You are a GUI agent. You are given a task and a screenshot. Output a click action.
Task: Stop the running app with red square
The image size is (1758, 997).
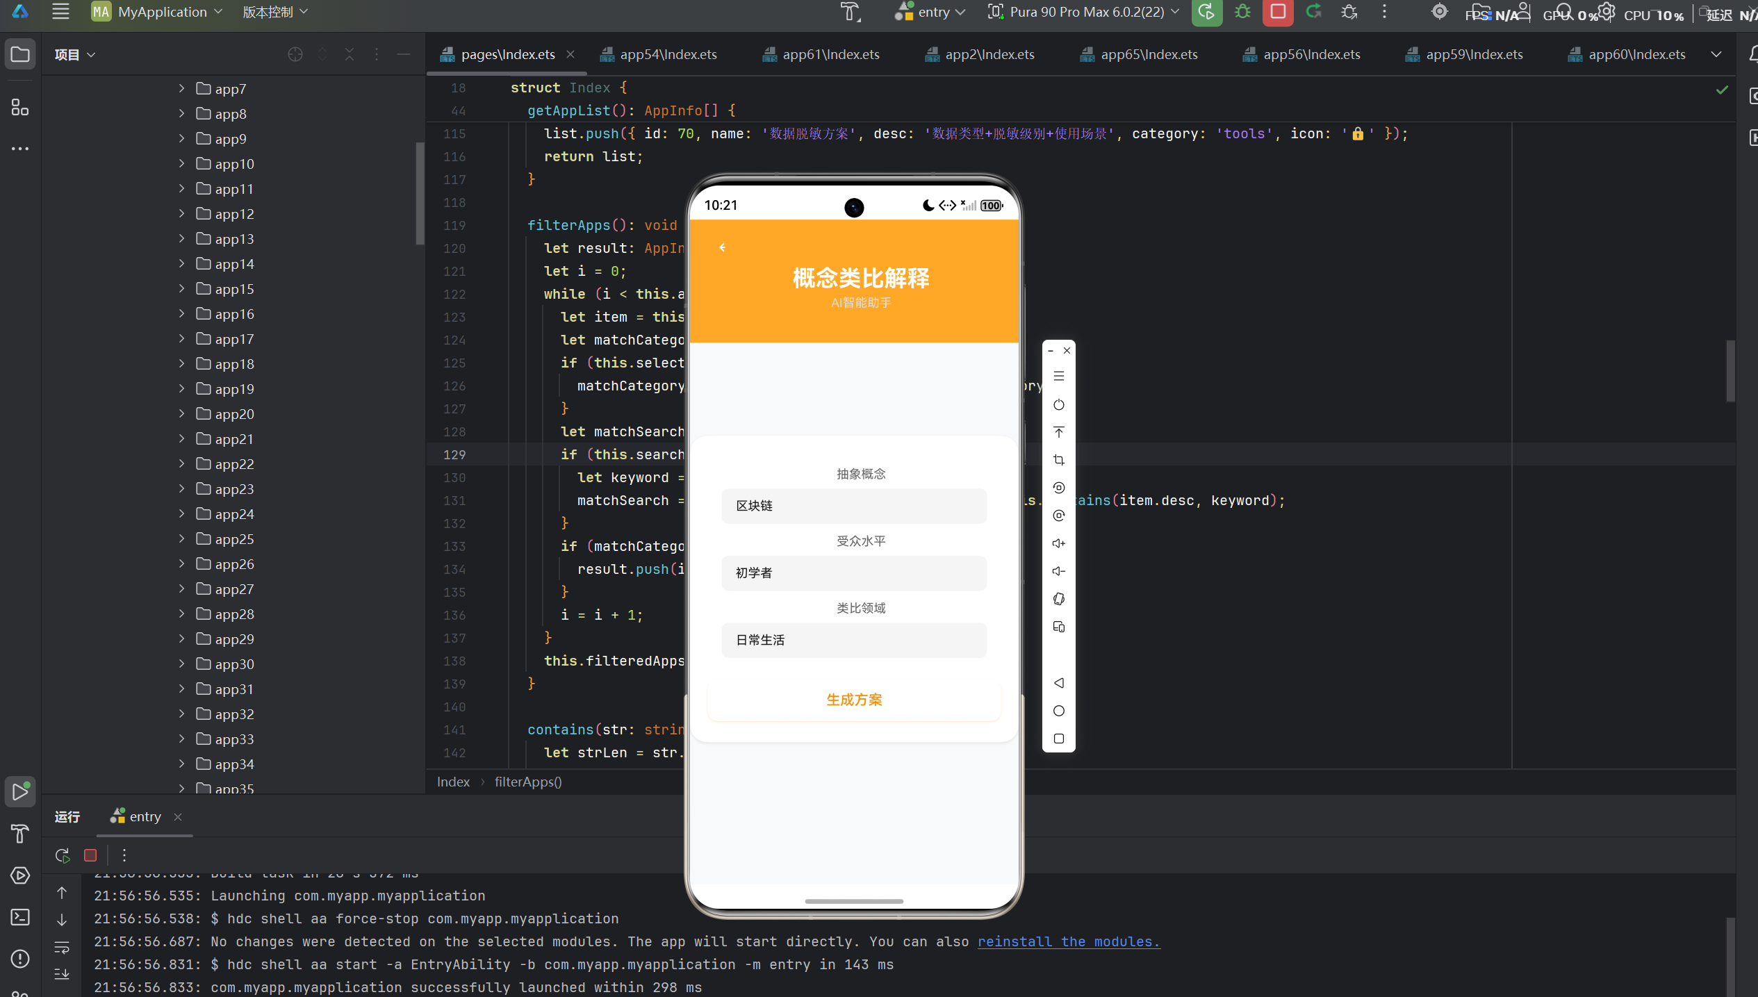[x=1277, y=12]
